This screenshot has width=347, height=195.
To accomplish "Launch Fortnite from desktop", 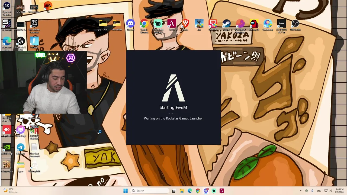I will 34,43.
